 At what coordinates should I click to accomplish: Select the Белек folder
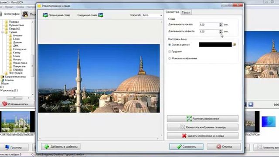[x=17, y=39]
